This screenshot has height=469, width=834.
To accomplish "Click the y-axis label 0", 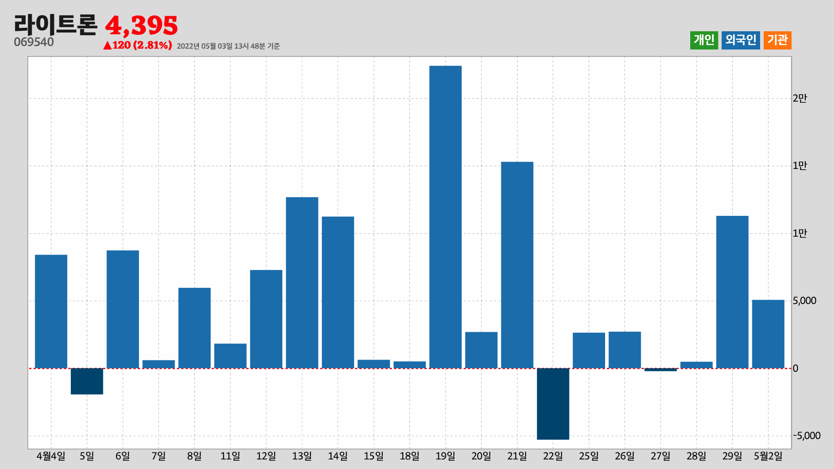I will tap(795, 368).
